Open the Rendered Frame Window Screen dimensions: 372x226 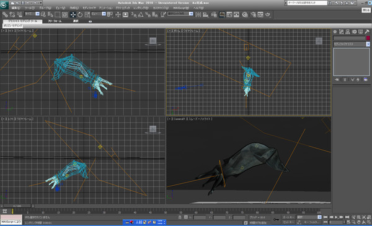point(260,15)
